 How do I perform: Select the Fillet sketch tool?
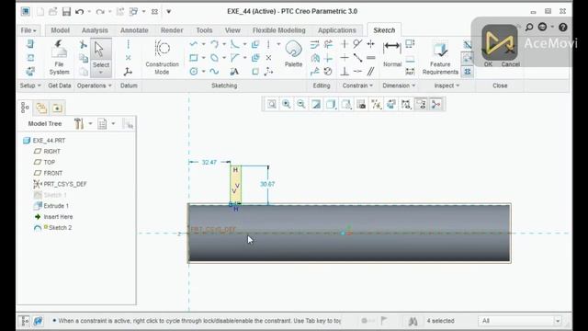[x=235, y=44]
